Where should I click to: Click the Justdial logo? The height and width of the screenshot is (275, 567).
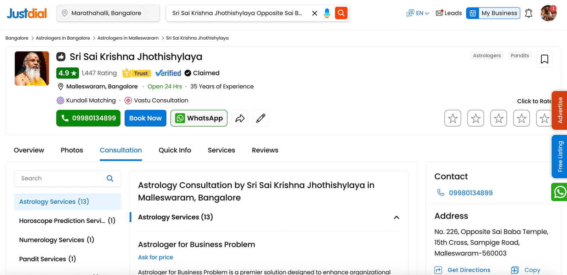[x=27, y=13]
